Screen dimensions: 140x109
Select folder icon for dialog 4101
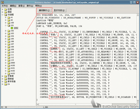[9, 68]
